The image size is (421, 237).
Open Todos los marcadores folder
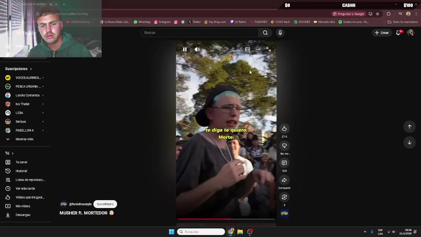click(403, 22)
